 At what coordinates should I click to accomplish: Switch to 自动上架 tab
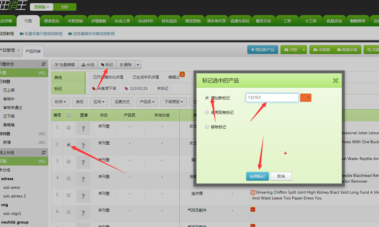(122, 21)
